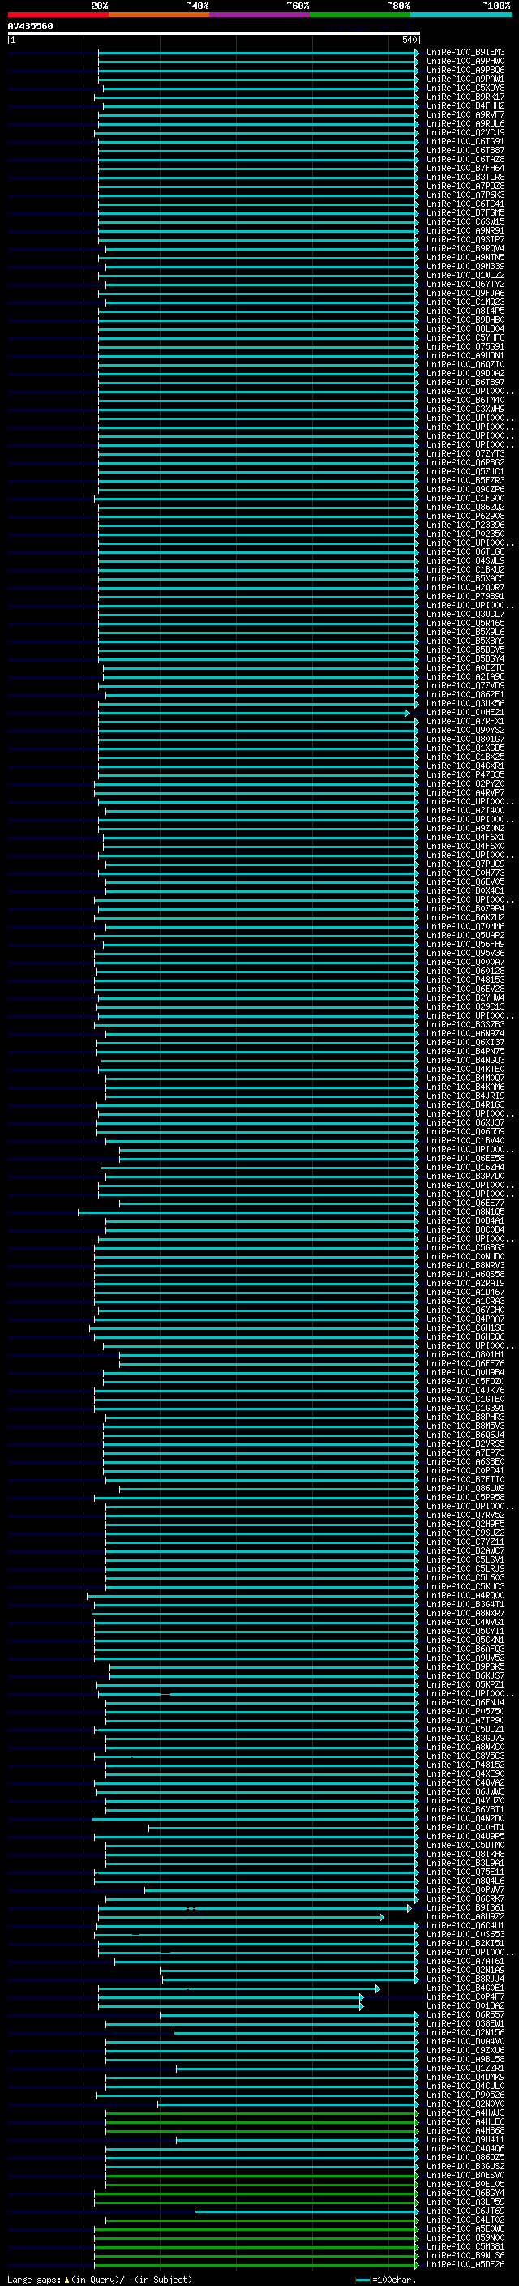Open hit UniRef100_A9PBQ6
Screen dimensions: 519x2286
(465, 70)
